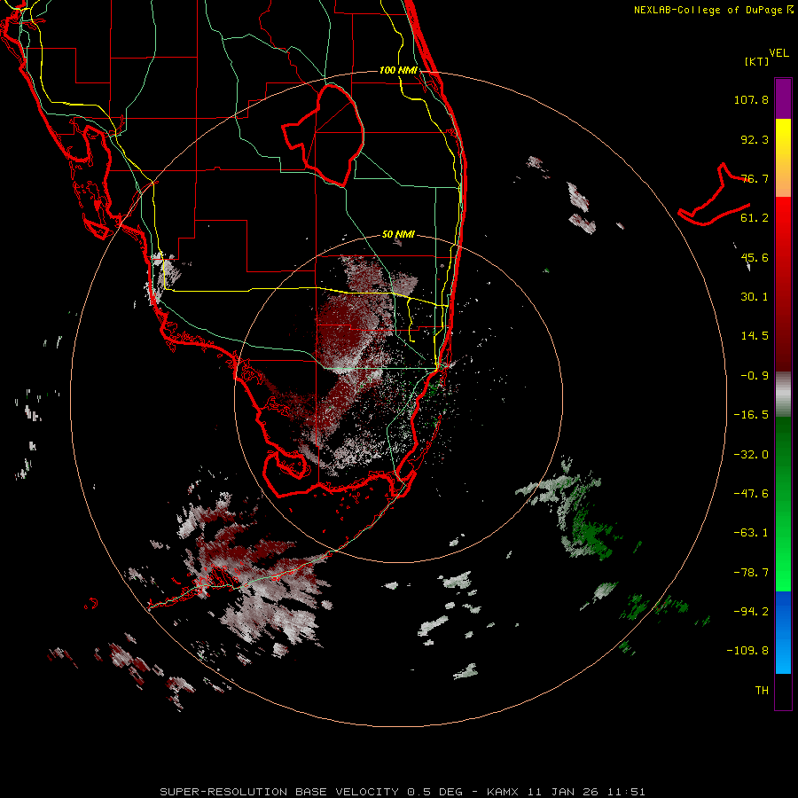The height and width of the screenshot is (798, 798).
Task: Click the TH legend label
Action: (x=762, y=691)
